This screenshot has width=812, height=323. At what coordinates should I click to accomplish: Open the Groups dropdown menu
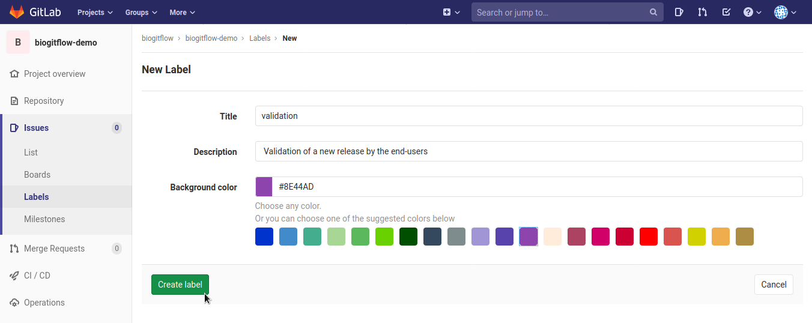pyautogui.click(x=141, y=12)
